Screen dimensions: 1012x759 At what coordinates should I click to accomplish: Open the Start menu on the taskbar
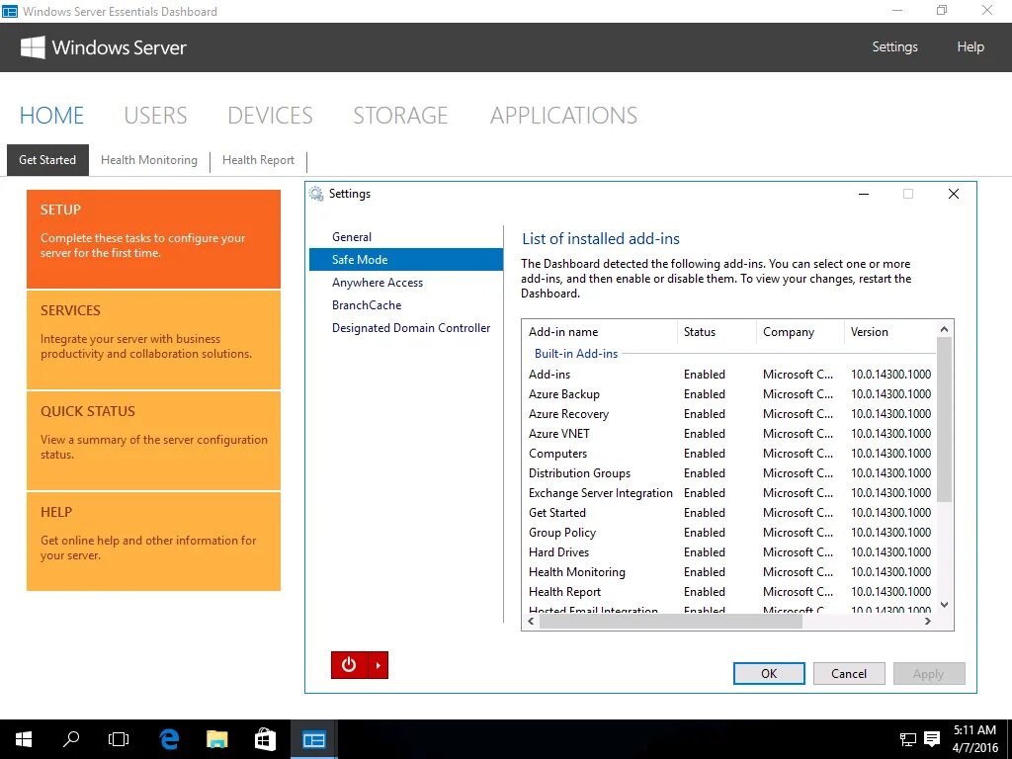(24, 739)
